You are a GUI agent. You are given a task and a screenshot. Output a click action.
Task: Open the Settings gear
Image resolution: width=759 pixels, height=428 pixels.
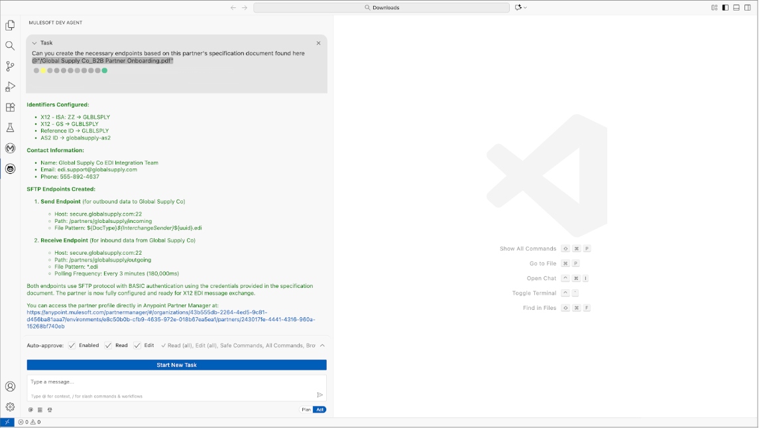tap(10, 406)
